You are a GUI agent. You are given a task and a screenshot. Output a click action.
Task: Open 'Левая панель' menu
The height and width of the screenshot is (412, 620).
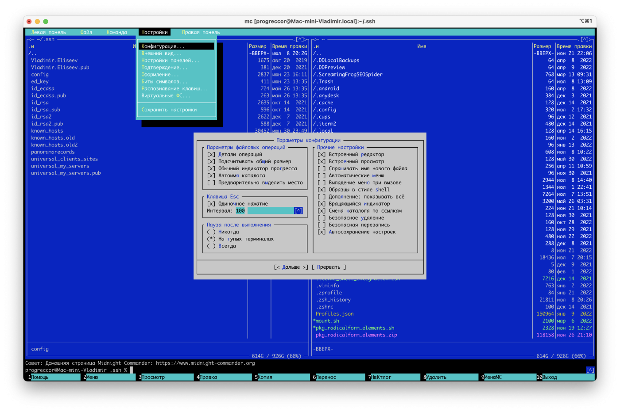coord(48,32)
